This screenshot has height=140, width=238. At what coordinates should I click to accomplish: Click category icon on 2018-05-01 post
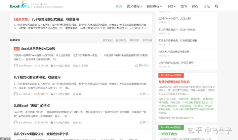[x=52, y=66]
